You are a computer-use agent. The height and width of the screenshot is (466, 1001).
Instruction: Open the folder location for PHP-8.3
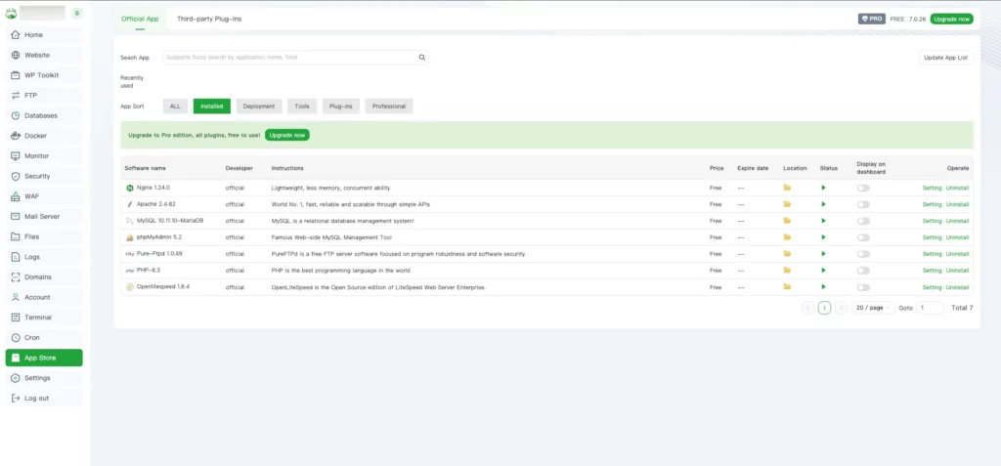[x=787, y=271]
